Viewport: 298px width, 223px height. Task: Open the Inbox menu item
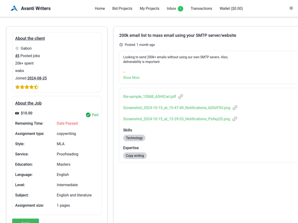click(171, 9)
